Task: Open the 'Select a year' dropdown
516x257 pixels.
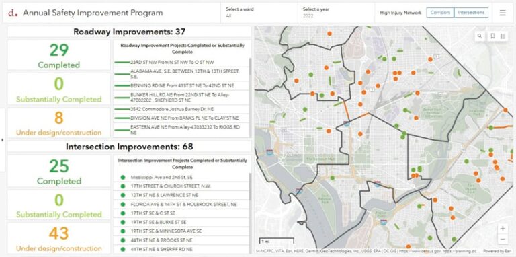Action: (x=336, y=13)
